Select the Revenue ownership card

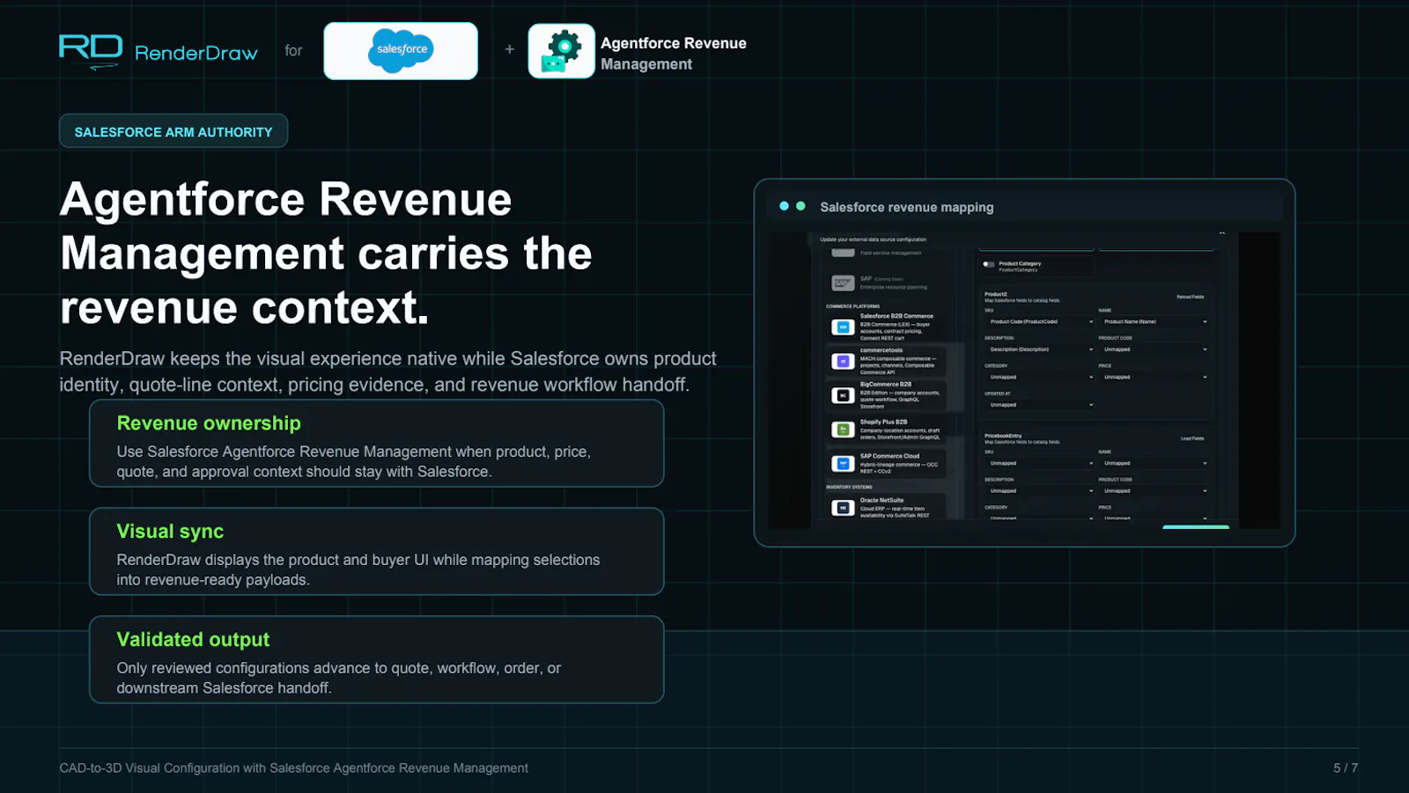[x=377, y=444]
